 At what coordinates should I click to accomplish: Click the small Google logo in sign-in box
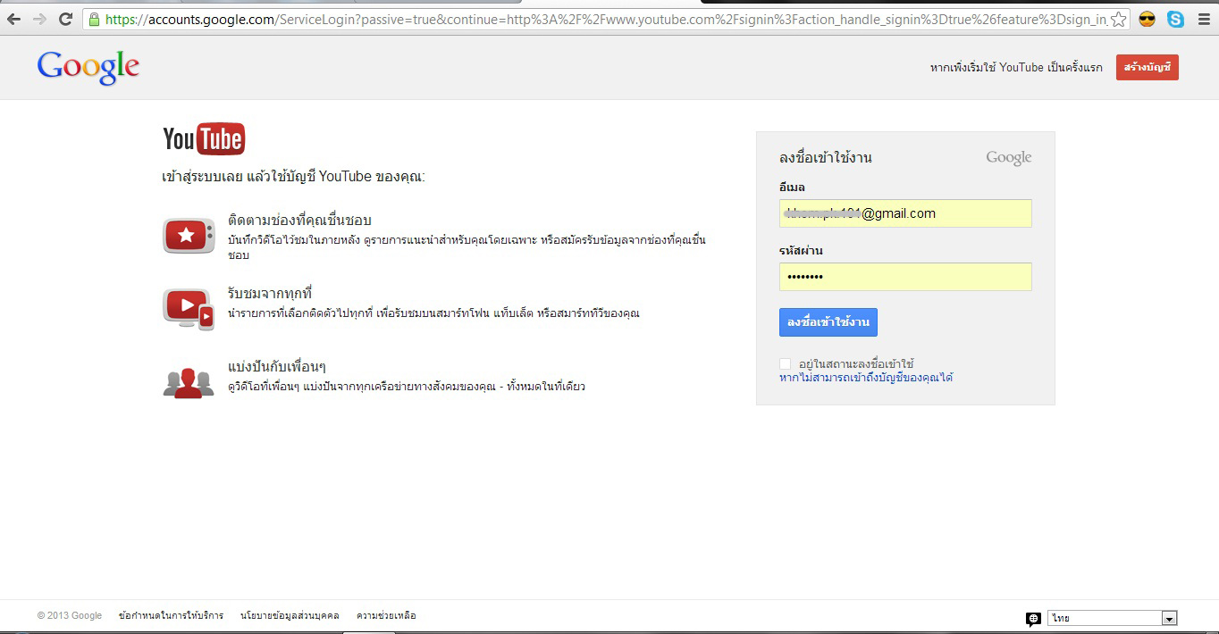(x=1009, y=158)
